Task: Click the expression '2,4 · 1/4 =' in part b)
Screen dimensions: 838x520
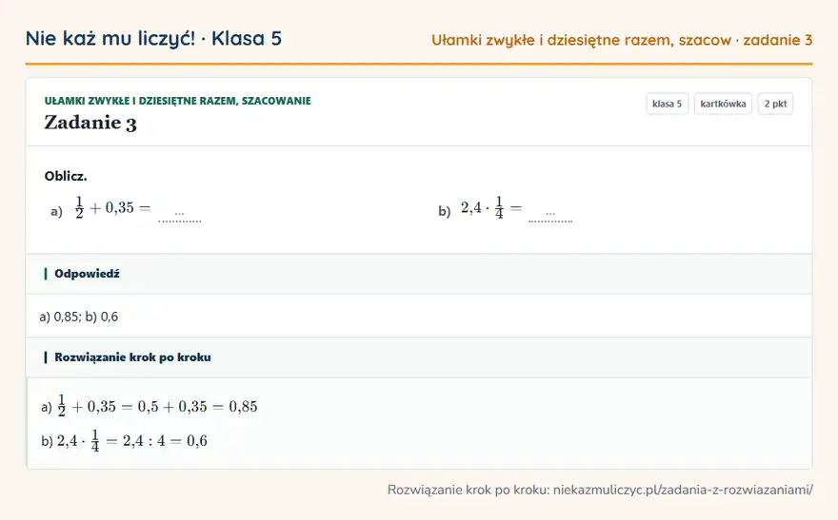Action: [x=491, y=207]
